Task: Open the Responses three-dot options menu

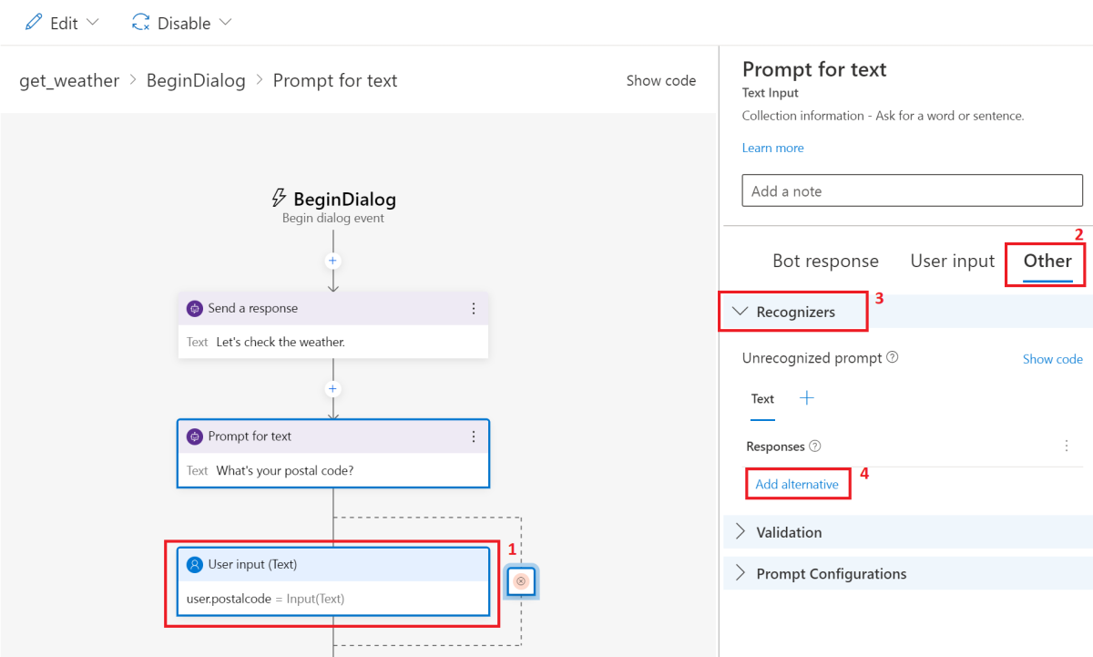Action: [x=1066, y=447]
